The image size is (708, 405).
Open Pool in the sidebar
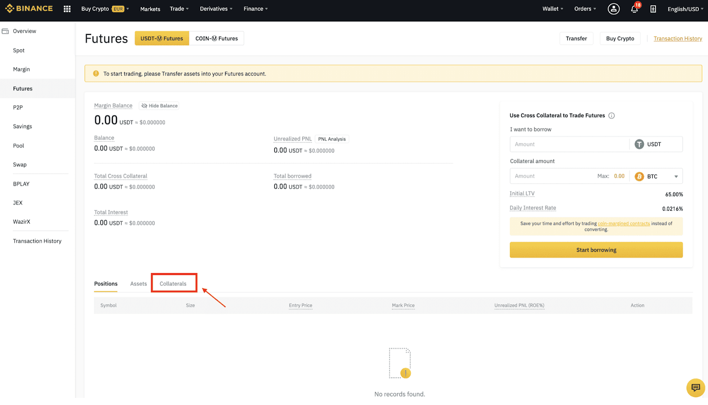click(19, 146)
